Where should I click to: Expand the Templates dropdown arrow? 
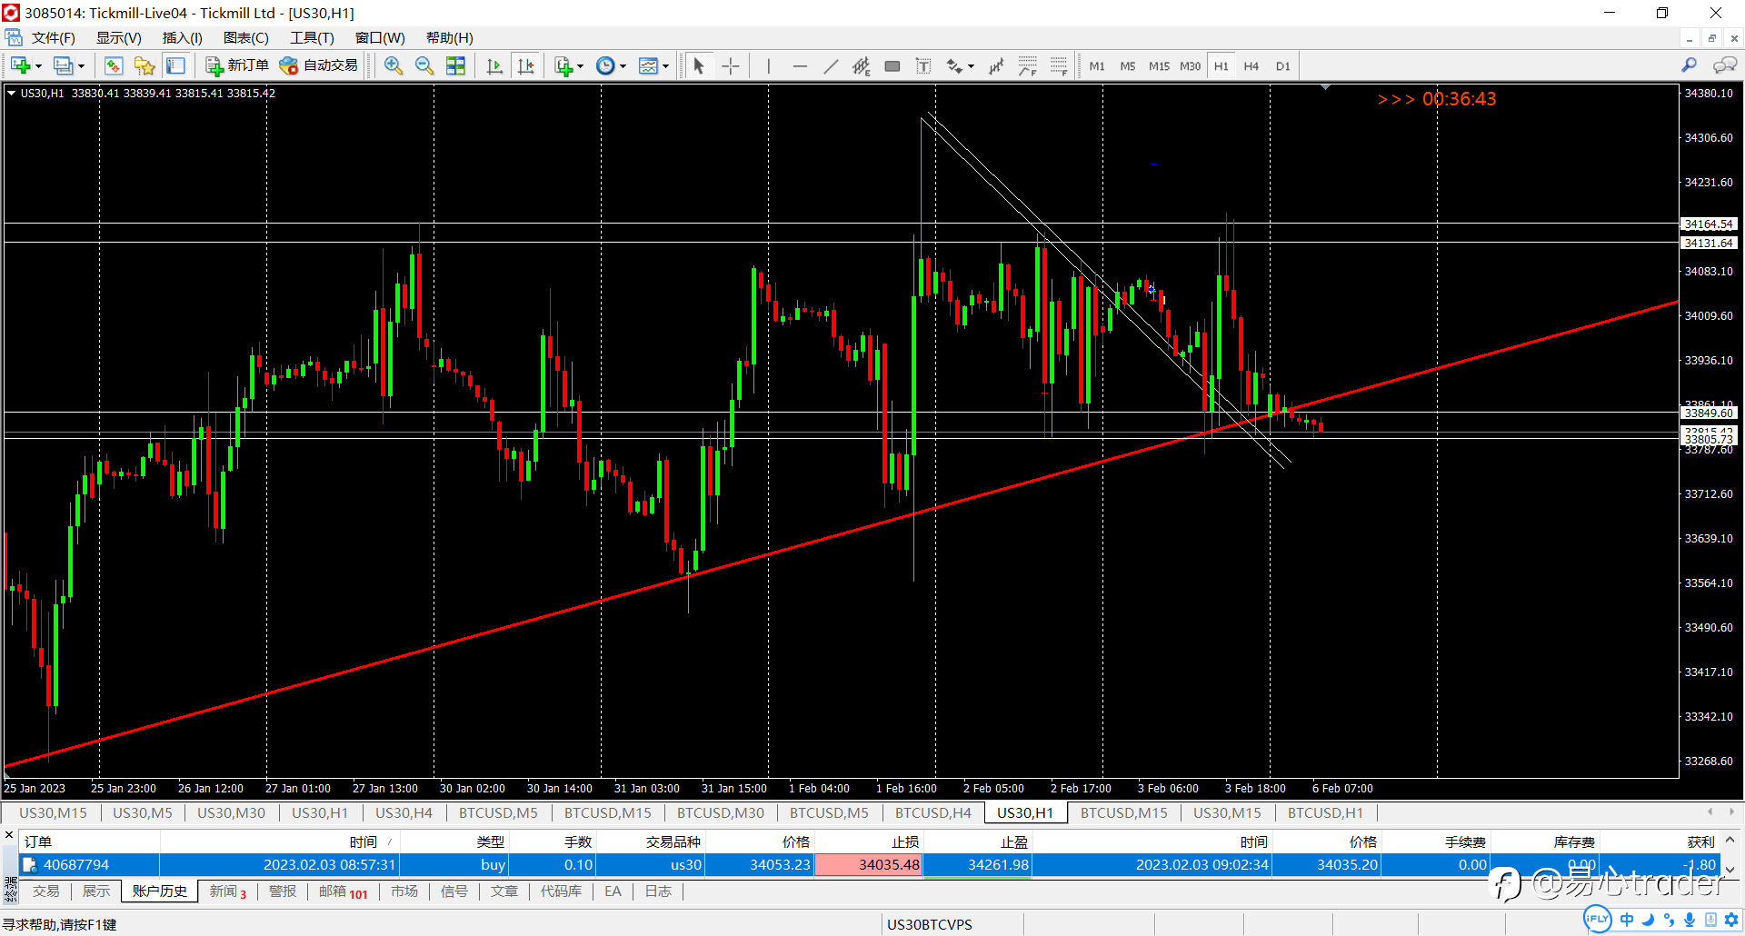(x=665, y=66)
